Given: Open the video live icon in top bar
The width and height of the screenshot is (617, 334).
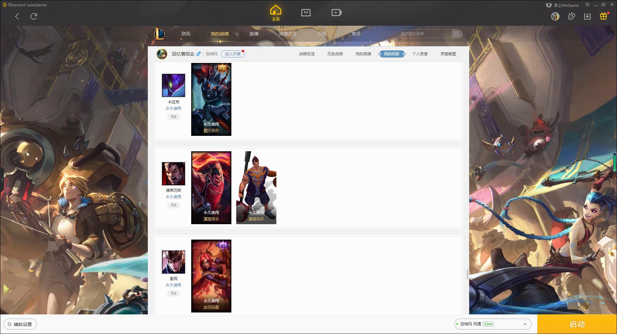Looking at the screenshot, I should pos(336,13).
